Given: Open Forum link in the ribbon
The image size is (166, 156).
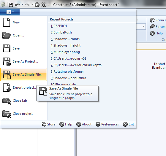Looking at the screenshot, I should point(161,27).
